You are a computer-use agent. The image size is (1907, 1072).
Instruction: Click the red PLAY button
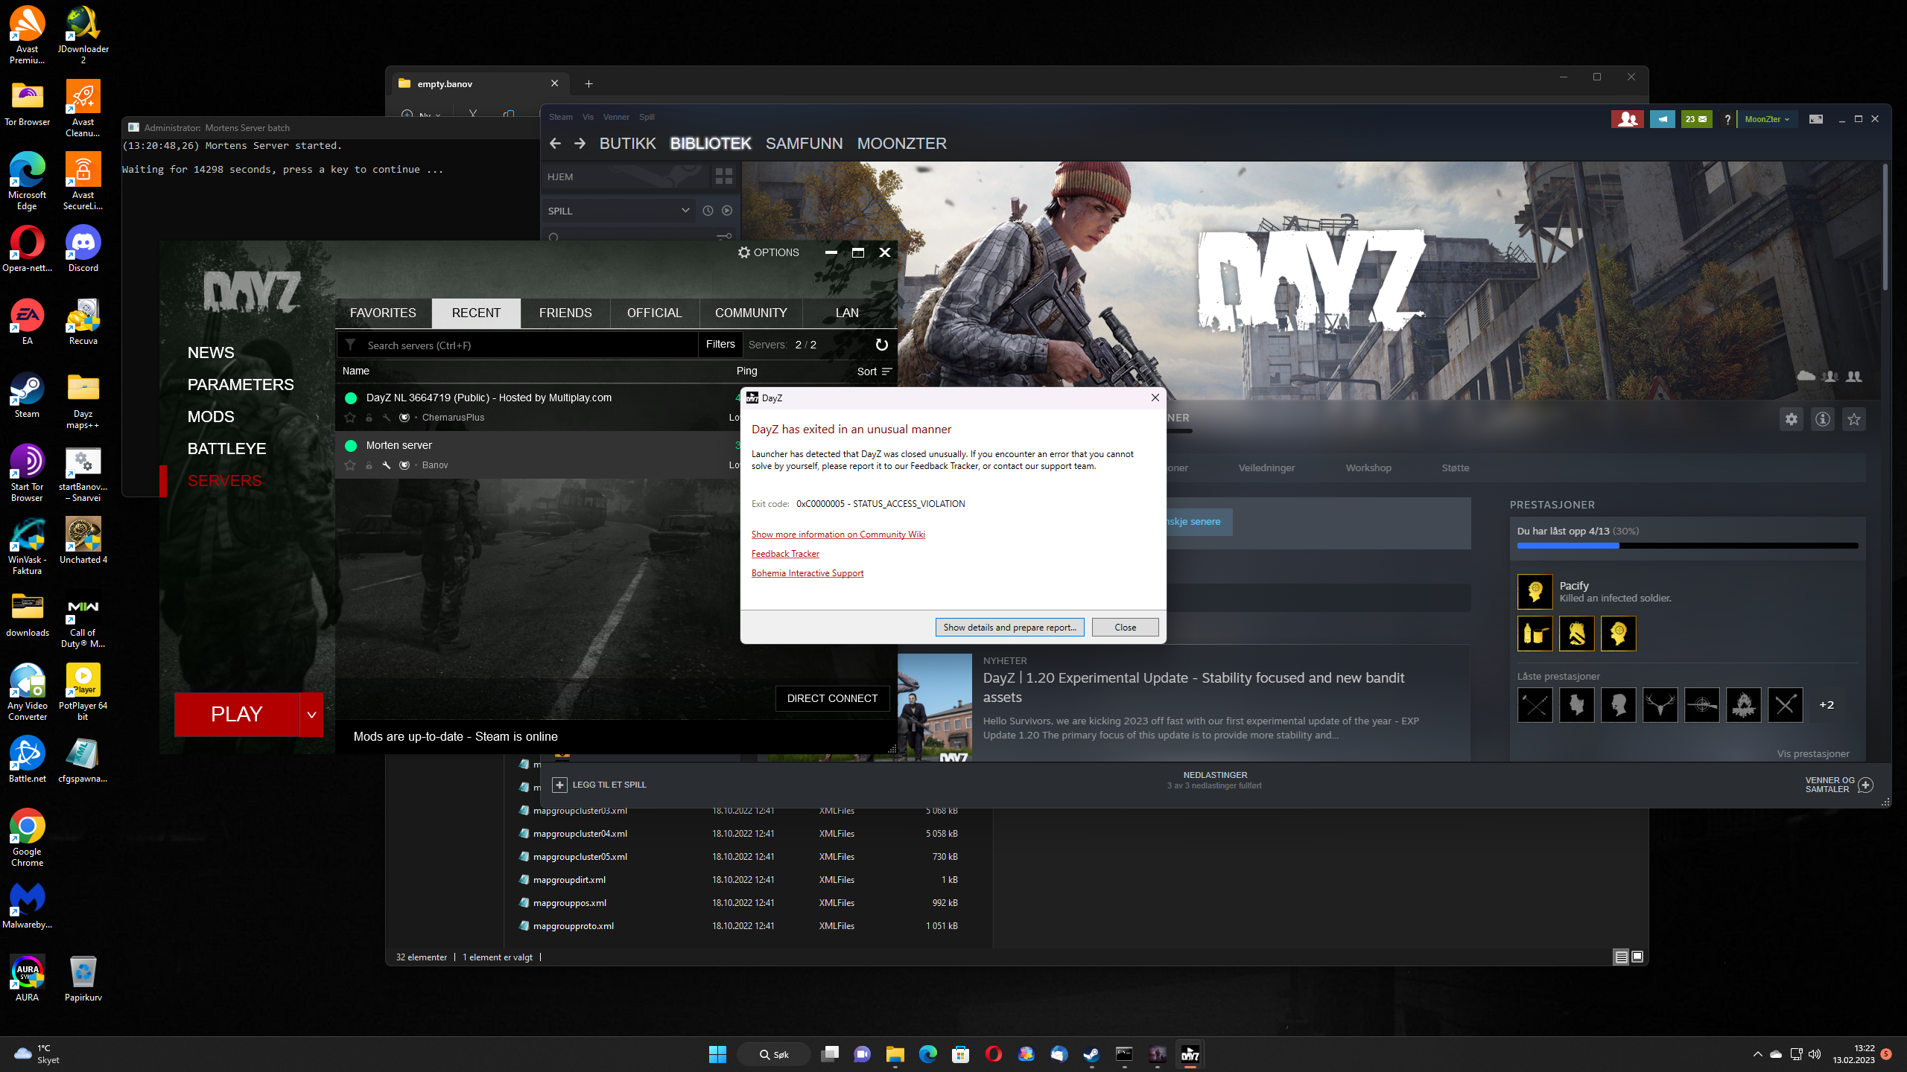[237, 715]
